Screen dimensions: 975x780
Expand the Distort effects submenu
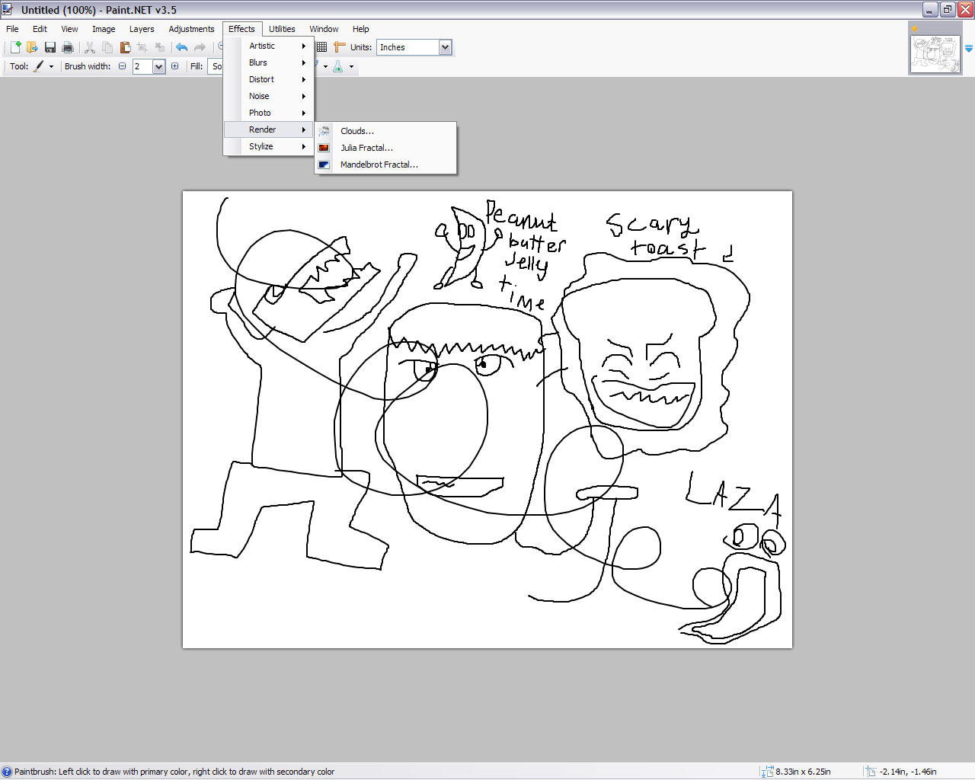click(x=269, y=79)
